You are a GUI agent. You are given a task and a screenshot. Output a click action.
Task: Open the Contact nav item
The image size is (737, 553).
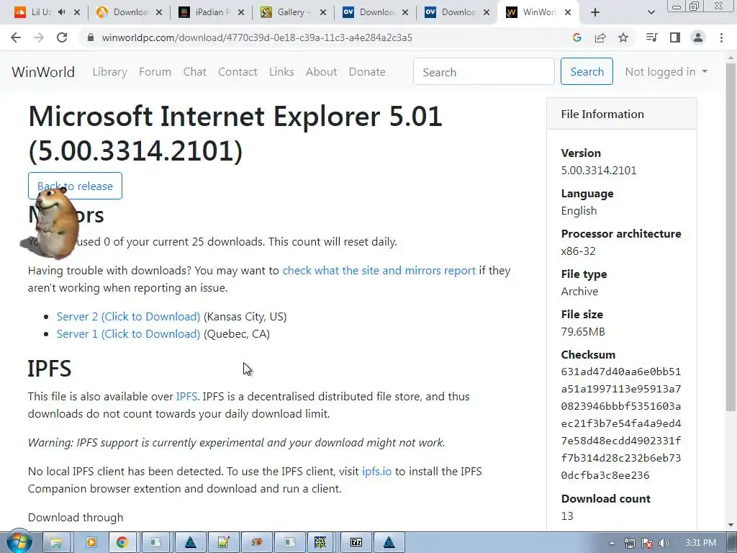(238, 72)
